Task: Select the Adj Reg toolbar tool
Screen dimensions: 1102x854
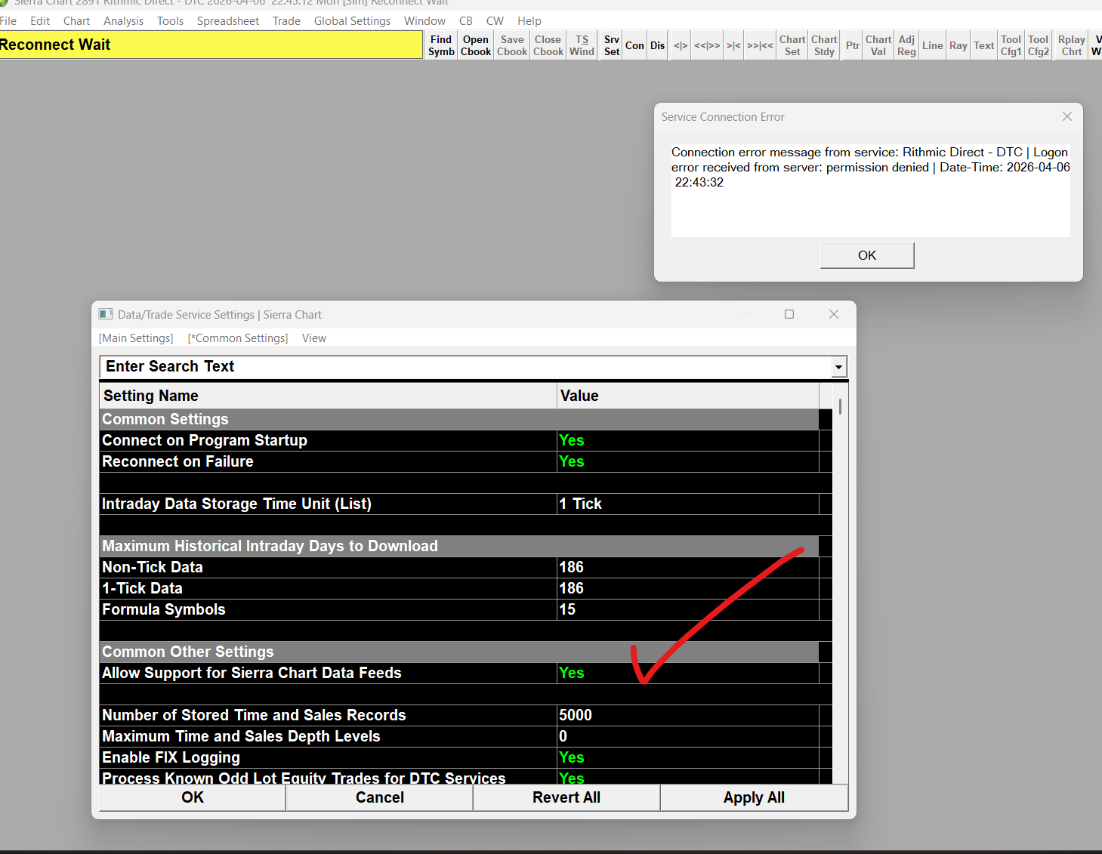Action: [x=906, y=45]
